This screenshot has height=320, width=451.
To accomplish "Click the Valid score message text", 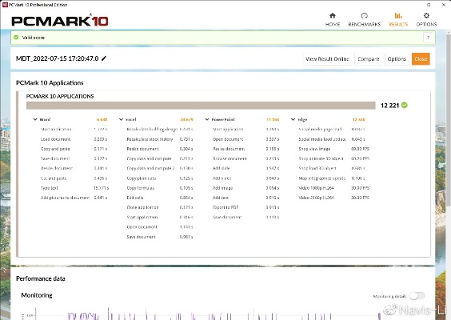I will coord(34,38).
